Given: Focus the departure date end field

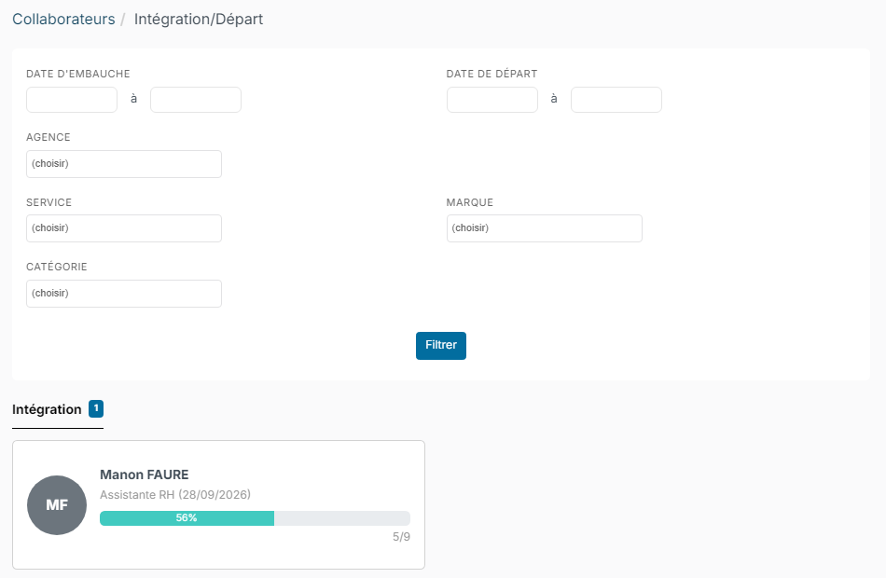Looking at the screenshot, I should click(616, 100).
